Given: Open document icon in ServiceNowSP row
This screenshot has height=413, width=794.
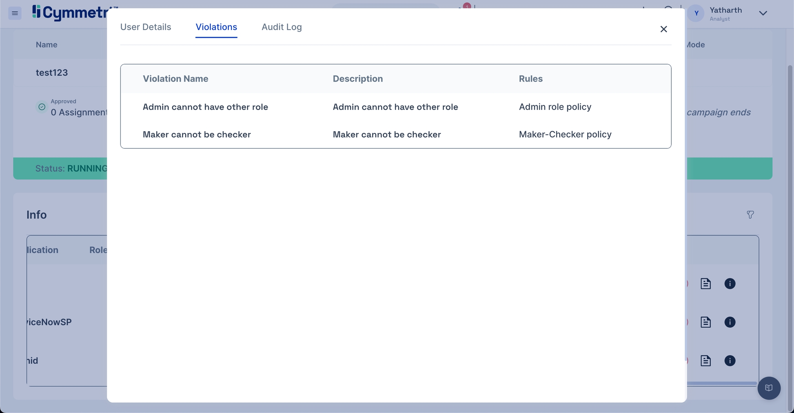Looking at the screenshot, I should (705, 322).
